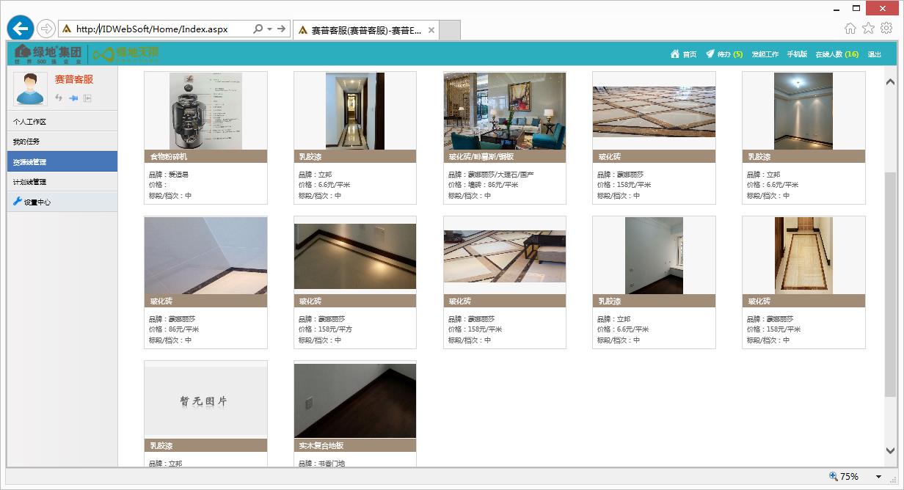This screenshot has height=490, width=904.
Task: Expand 设置中心 in the sidebar
Action: (x=37, y=202)
